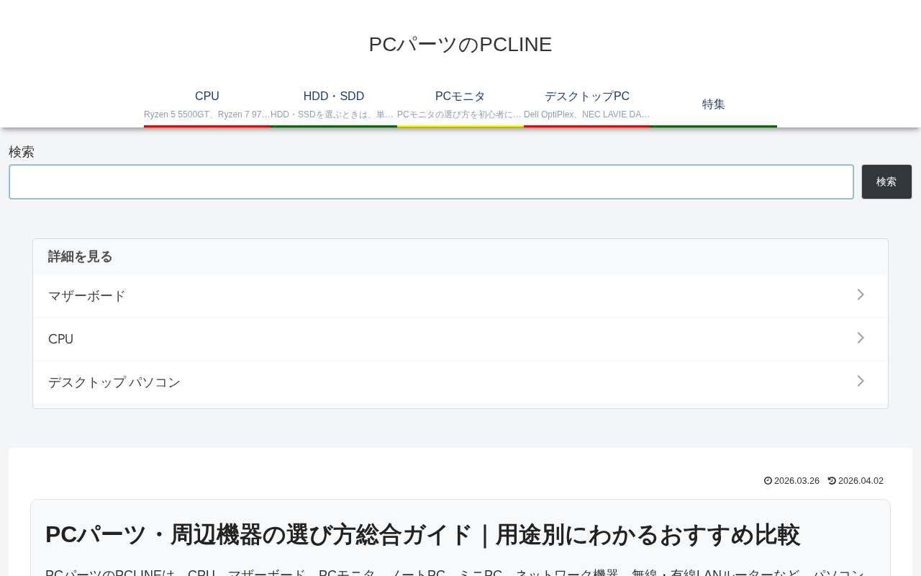Screen dimensions: 921x576
Task: Open the 特集 navigation tab
Action: coord(714,104)
